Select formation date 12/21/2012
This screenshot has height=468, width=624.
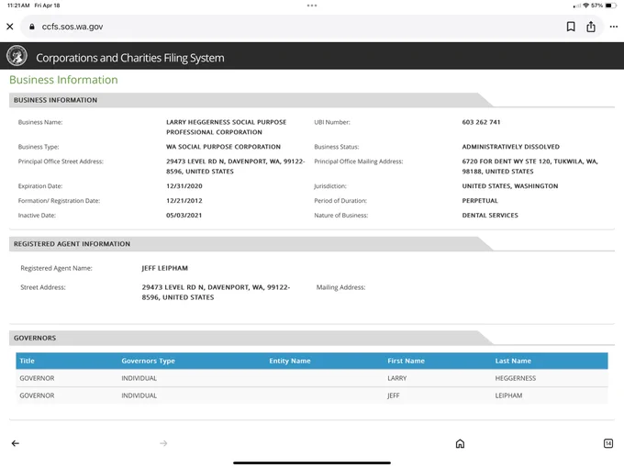coord(184,201)
